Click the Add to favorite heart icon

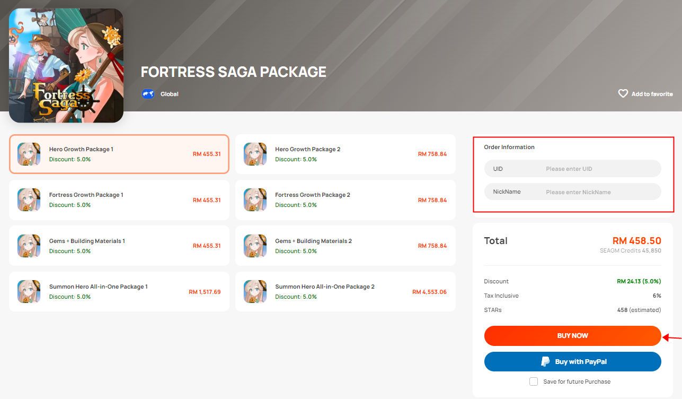[x=623, y=93]
